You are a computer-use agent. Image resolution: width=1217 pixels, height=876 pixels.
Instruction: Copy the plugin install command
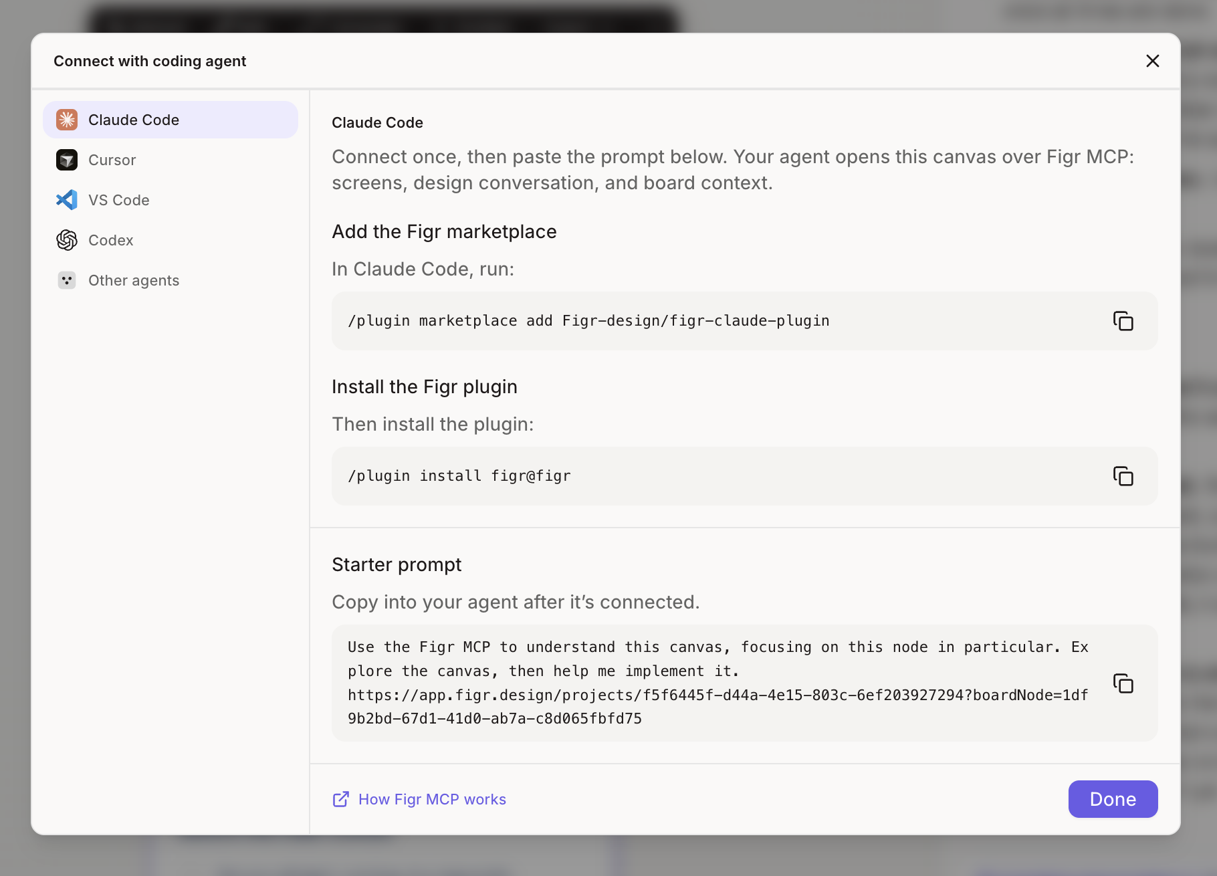click(1123, 476)
